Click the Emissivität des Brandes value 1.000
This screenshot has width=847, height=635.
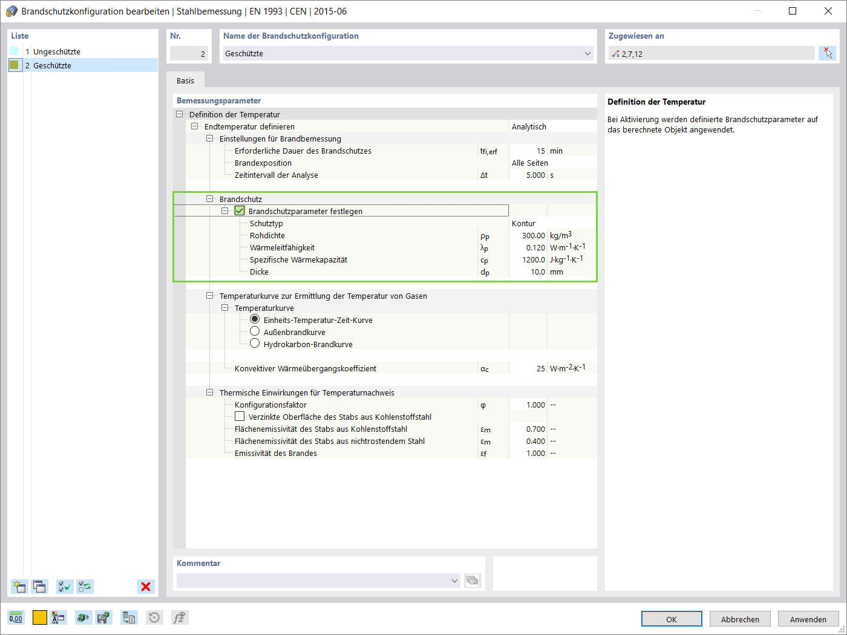click(528, 453)
